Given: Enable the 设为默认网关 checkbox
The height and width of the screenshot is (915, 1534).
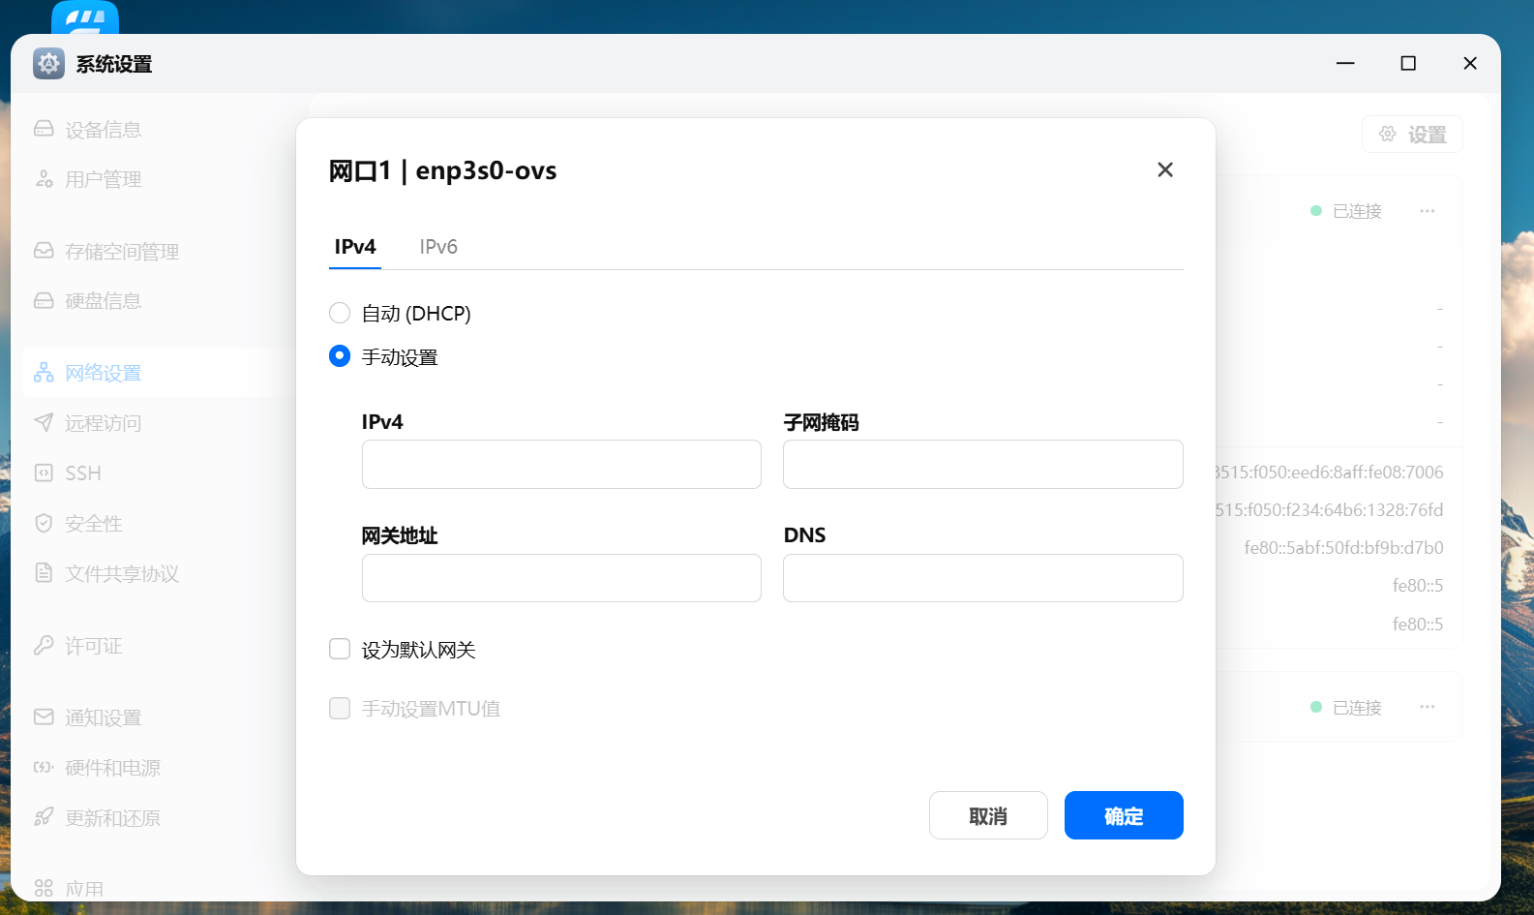Looking at the screenshot, I should (340, 649).
